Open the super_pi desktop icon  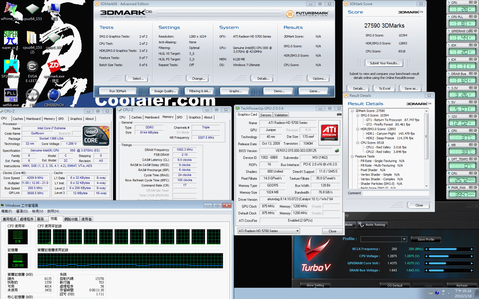click(11, 38)
